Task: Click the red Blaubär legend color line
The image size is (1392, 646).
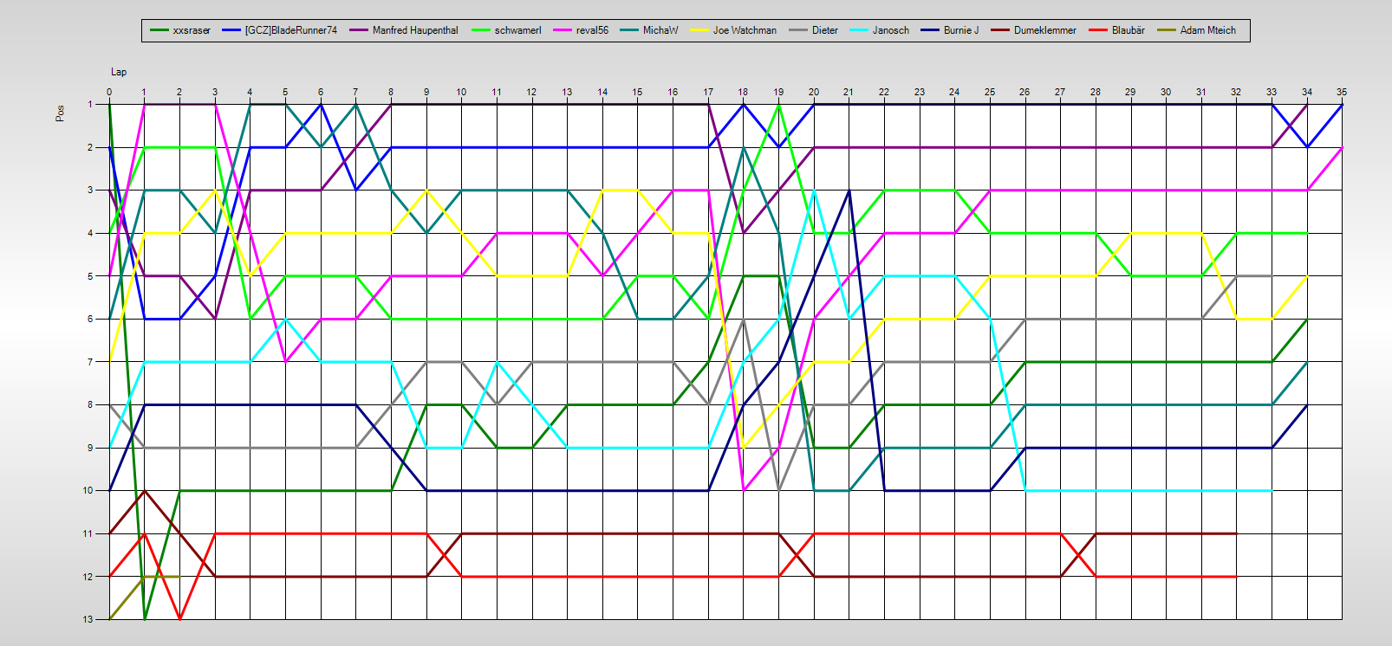Action: (x=1098, y=30)
